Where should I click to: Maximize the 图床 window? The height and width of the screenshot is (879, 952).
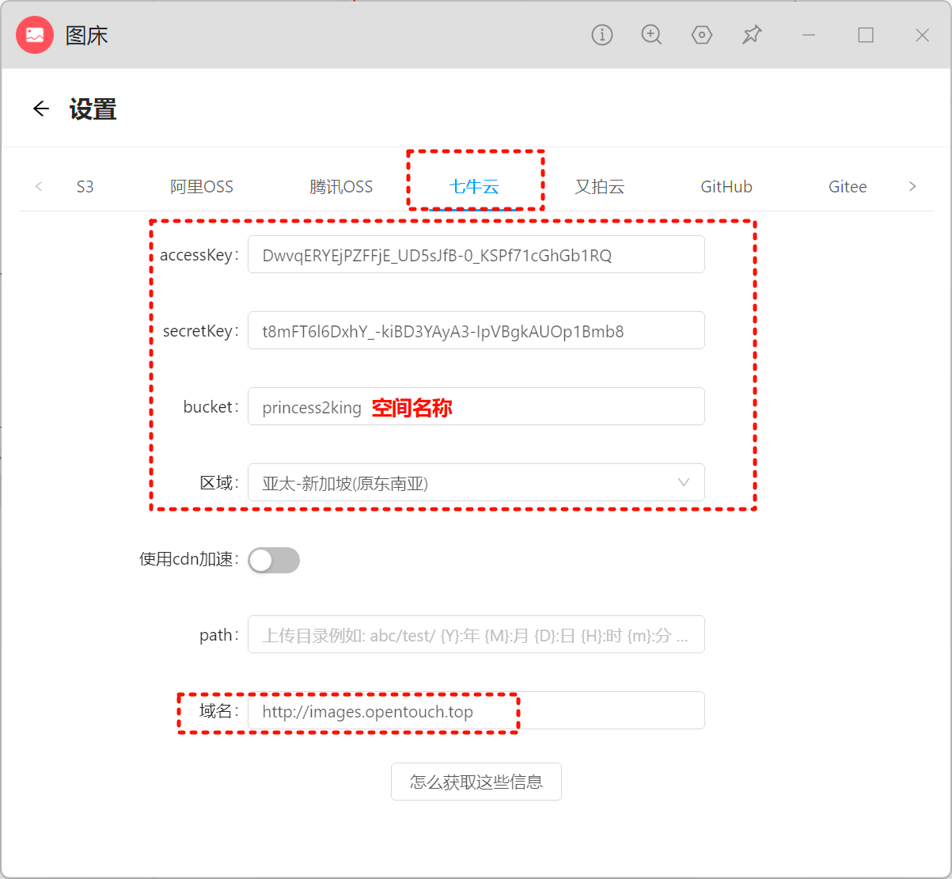click(866, 35)
